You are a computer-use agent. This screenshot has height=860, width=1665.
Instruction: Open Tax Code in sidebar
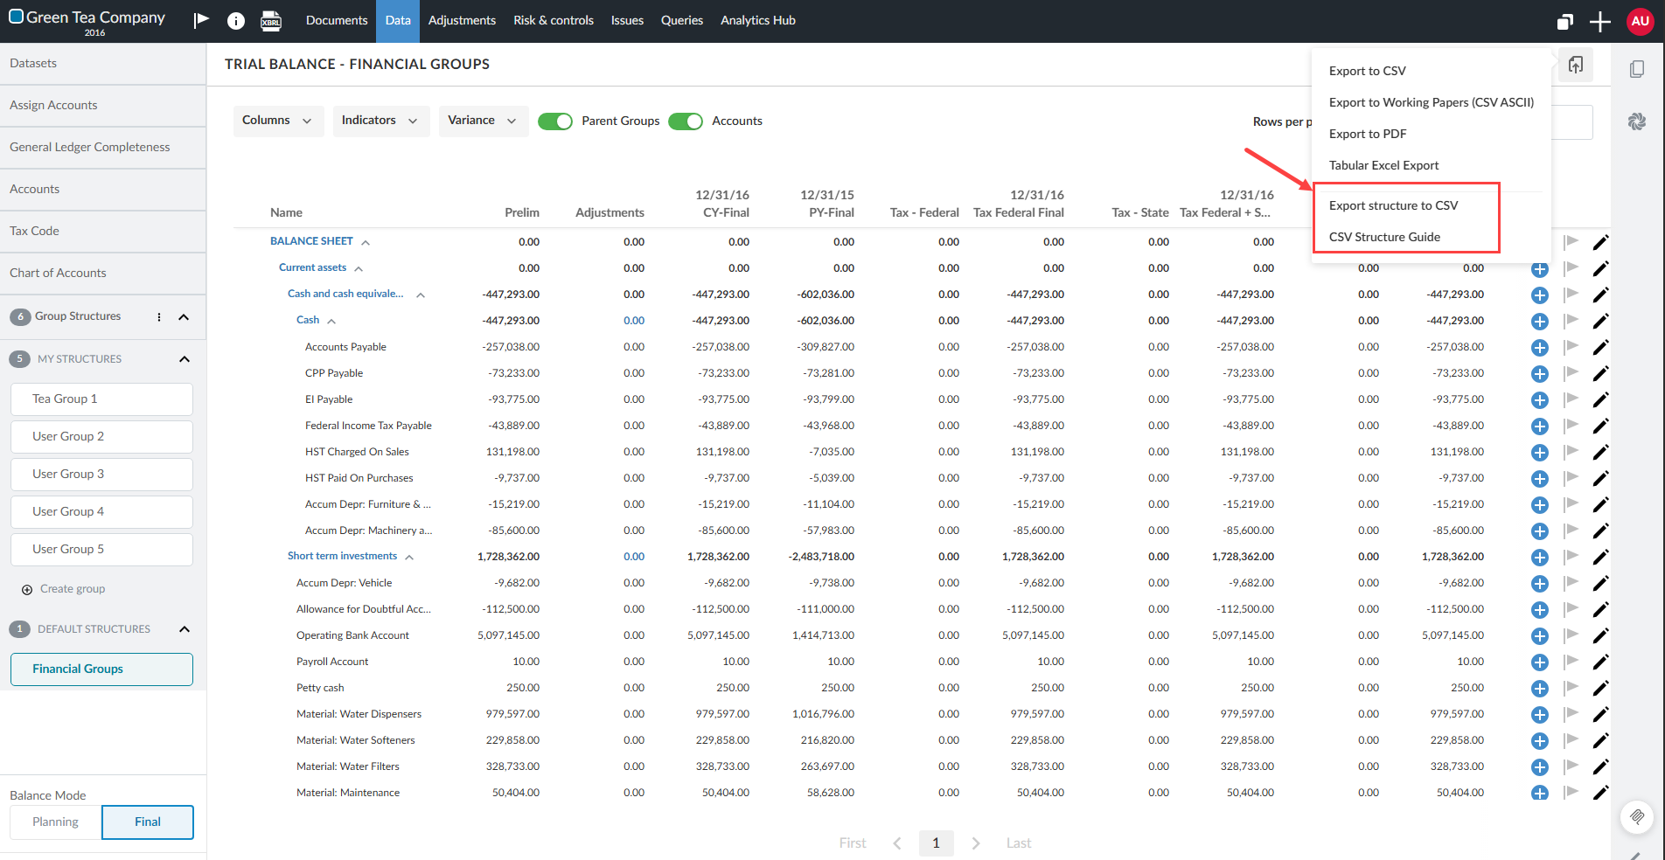tap(103, 232)
